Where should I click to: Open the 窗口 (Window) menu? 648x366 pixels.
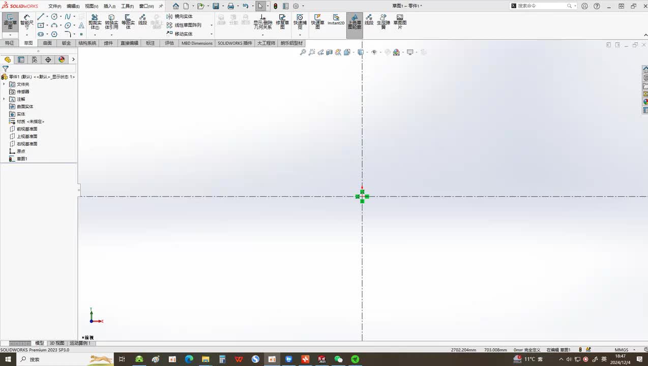pyautogui.click(x=146, y=6)
